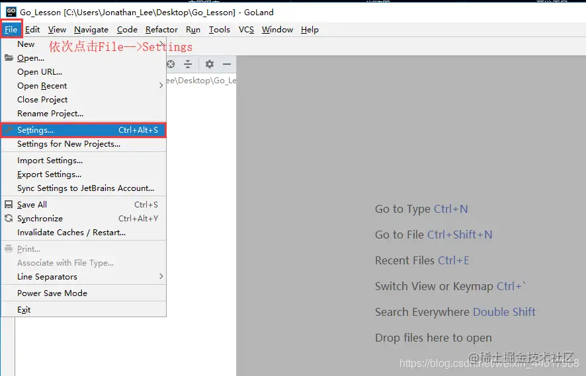Choose Synchronize menu entry

tap(84, 219)
